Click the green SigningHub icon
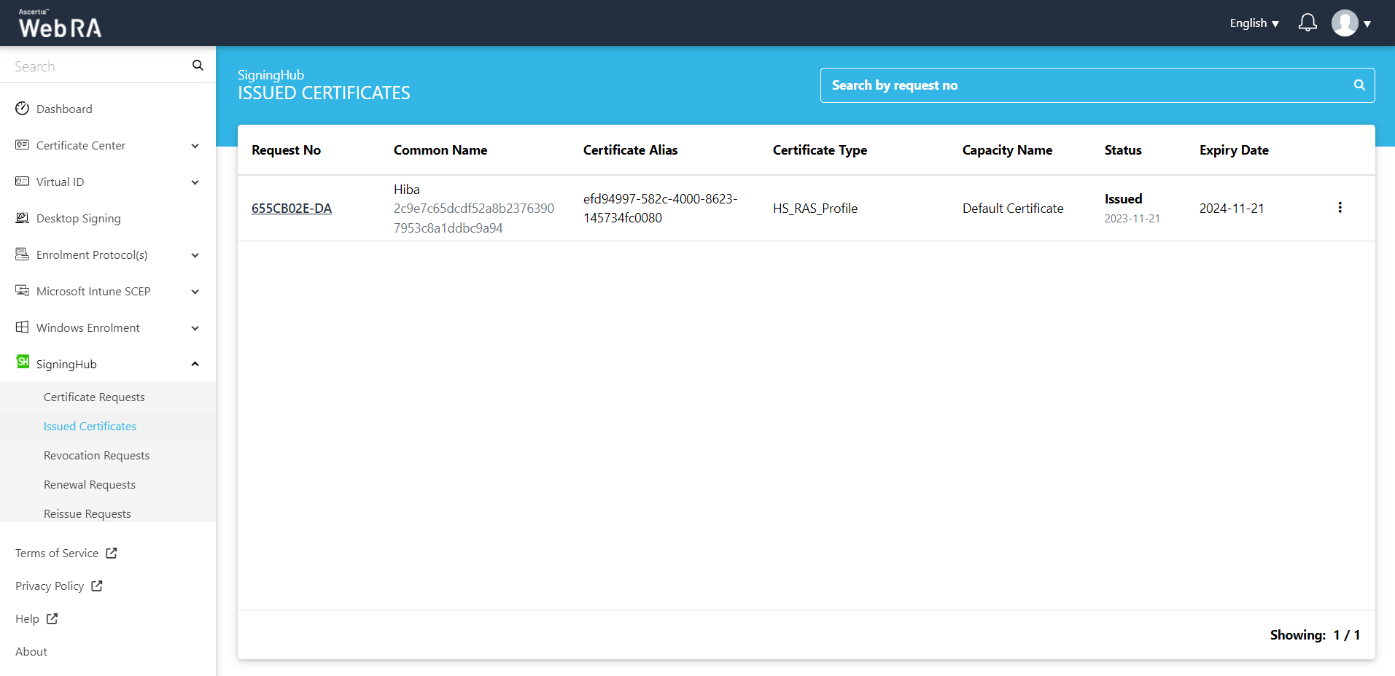 coord(23,362)
